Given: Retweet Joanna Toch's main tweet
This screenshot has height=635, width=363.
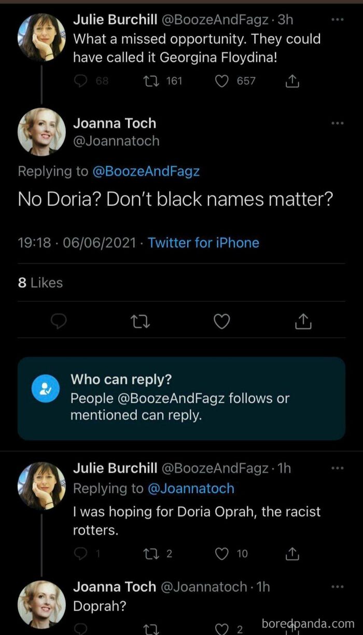Looking at the screenshot, I should point(140,321).
